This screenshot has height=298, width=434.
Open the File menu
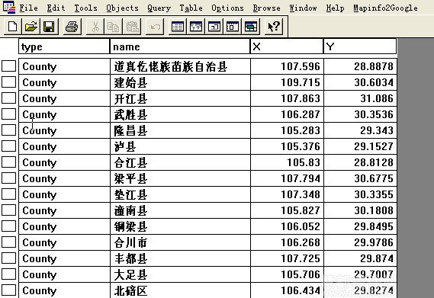tap(28, 8)
